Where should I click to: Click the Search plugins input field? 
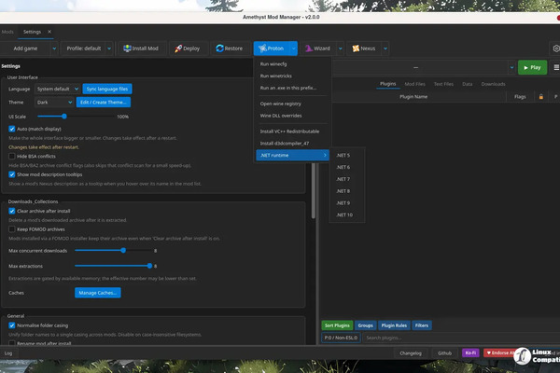coord(461,338)
